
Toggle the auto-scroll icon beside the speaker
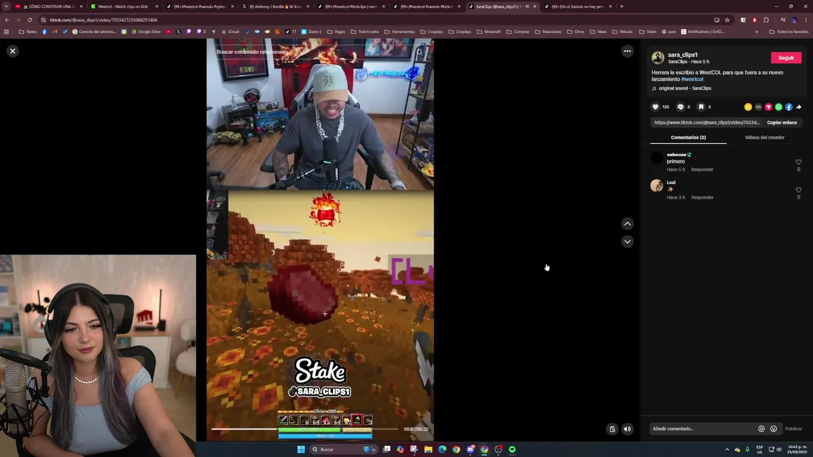(612, 429)
